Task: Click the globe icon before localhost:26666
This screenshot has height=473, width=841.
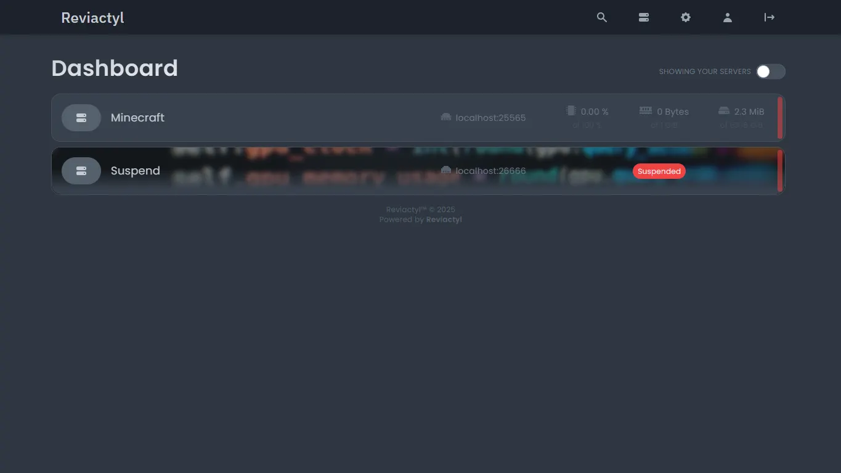Action: [445, 171]
